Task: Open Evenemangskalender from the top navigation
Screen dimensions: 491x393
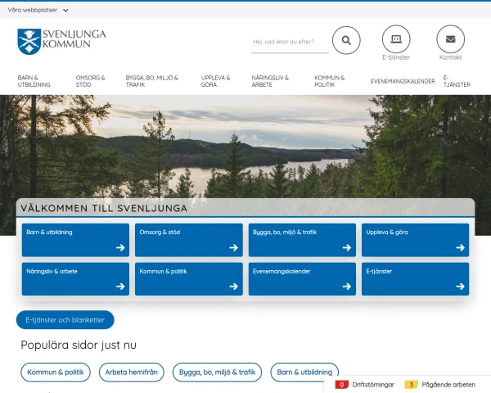Action: (403, 81)
